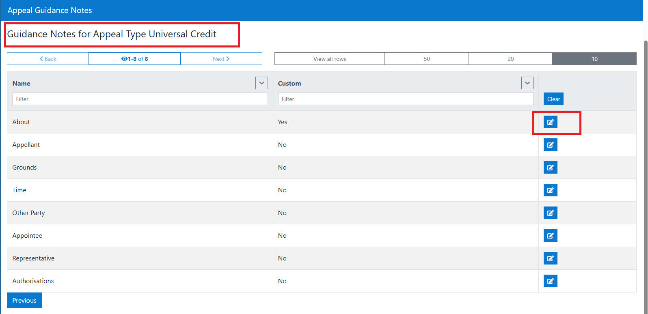
Task: Edit the Time guidance note
Action: pos(551,190)
